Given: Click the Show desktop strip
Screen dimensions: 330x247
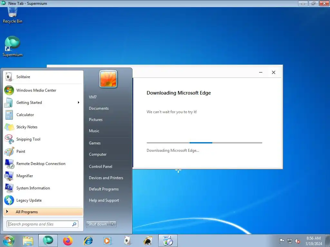Looking at the screenshot, I should 328,241.
